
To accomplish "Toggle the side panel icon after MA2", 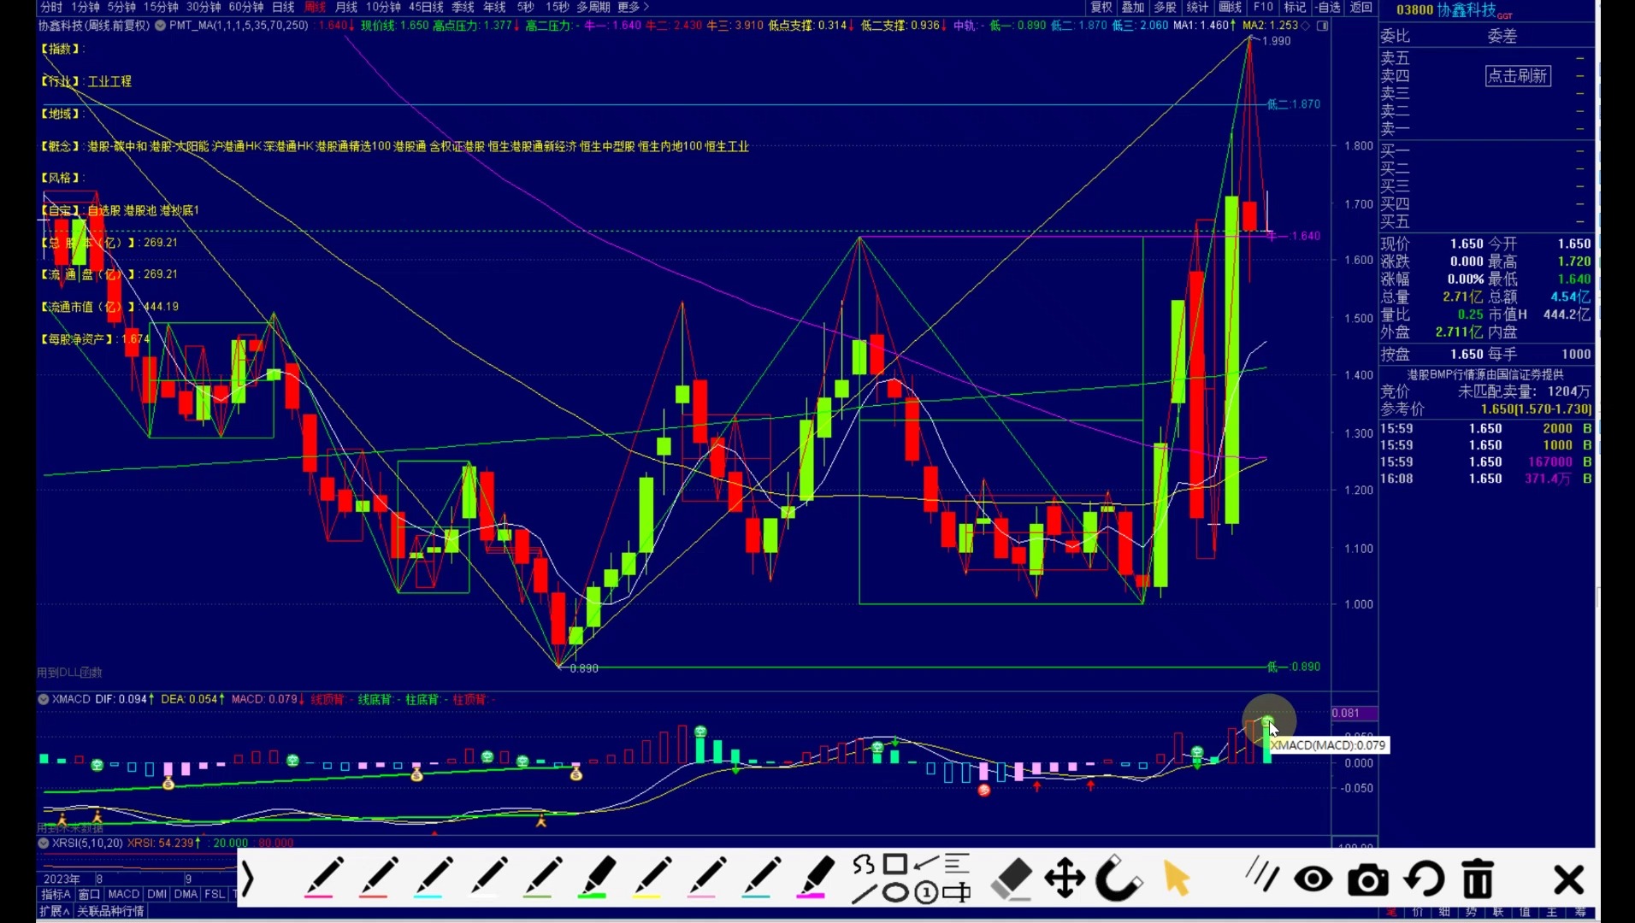I will tap(1322, 26).
